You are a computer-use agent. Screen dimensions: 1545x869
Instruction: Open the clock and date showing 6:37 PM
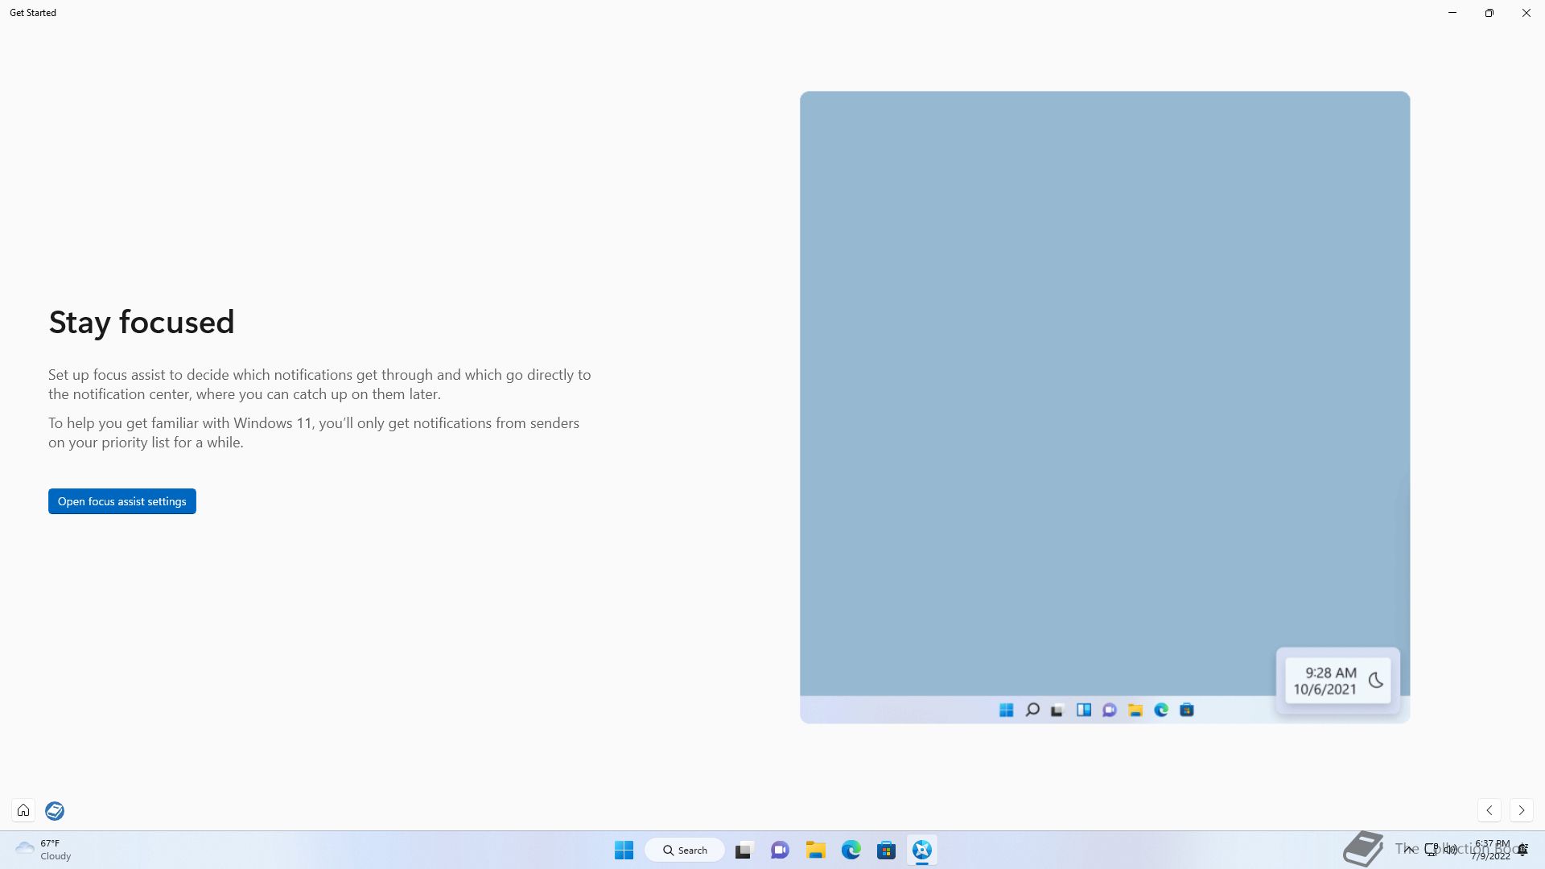pos(1491,850)
